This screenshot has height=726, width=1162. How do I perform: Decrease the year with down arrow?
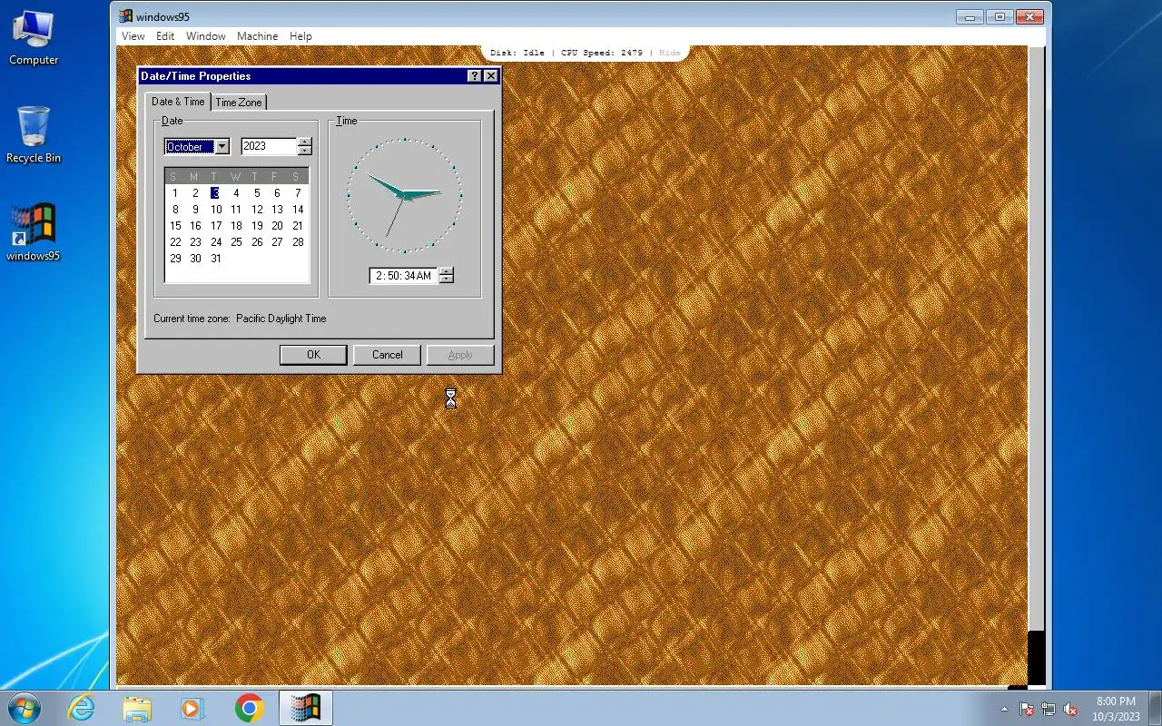pyautogui.click(x=305, y=151)
